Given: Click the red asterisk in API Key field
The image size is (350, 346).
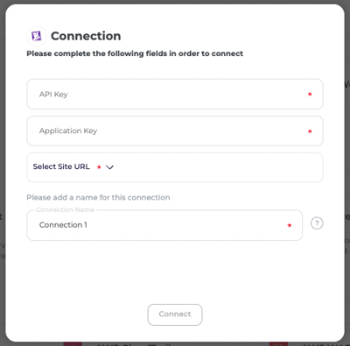Looking at the screenshot, I should [310, 94].
